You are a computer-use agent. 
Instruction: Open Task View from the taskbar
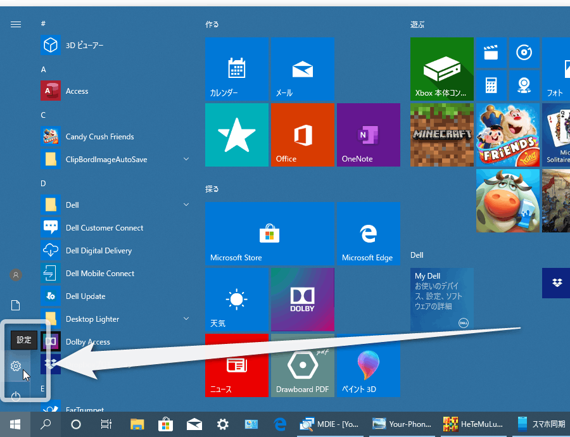pyautogui.click(x=106, y=424)
